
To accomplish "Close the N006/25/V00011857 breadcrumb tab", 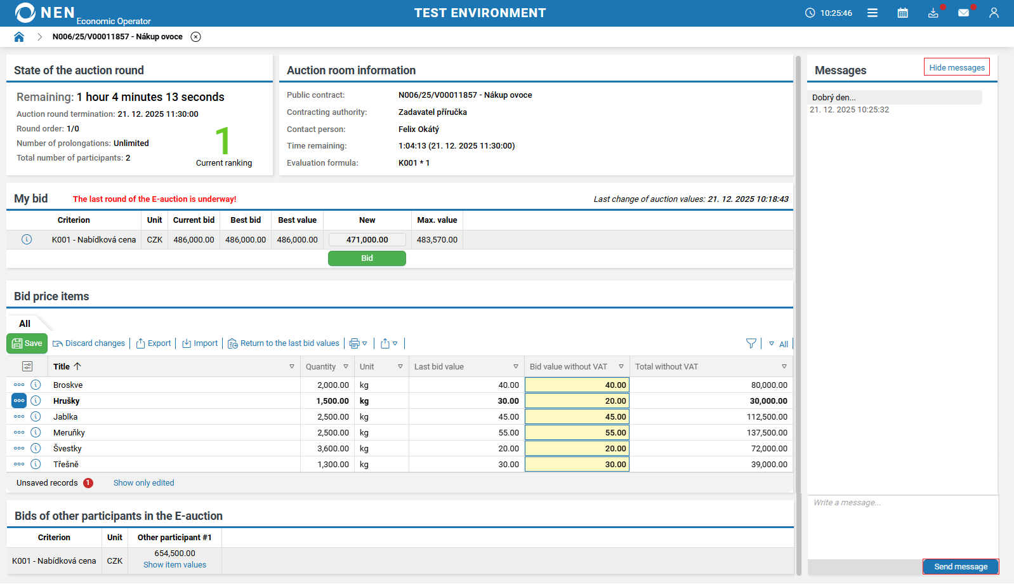I will [196, 37].
